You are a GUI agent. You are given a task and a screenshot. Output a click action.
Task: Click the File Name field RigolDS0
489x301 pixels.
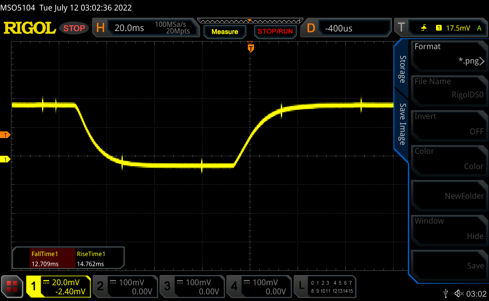449,89
